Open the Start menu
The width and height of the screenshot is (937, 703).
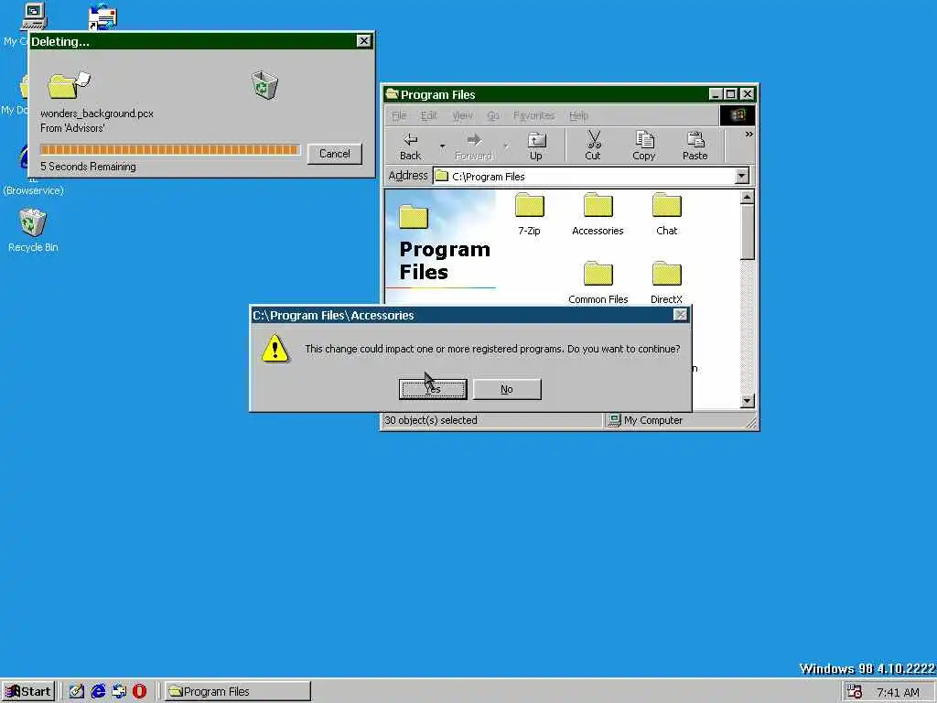coord(28,692)
